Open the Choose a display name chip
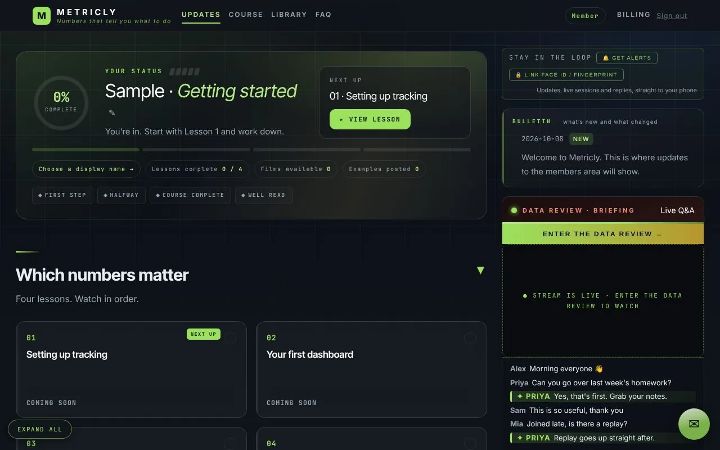The width and height of the screenshot is (720, 450). coord(87,169)
